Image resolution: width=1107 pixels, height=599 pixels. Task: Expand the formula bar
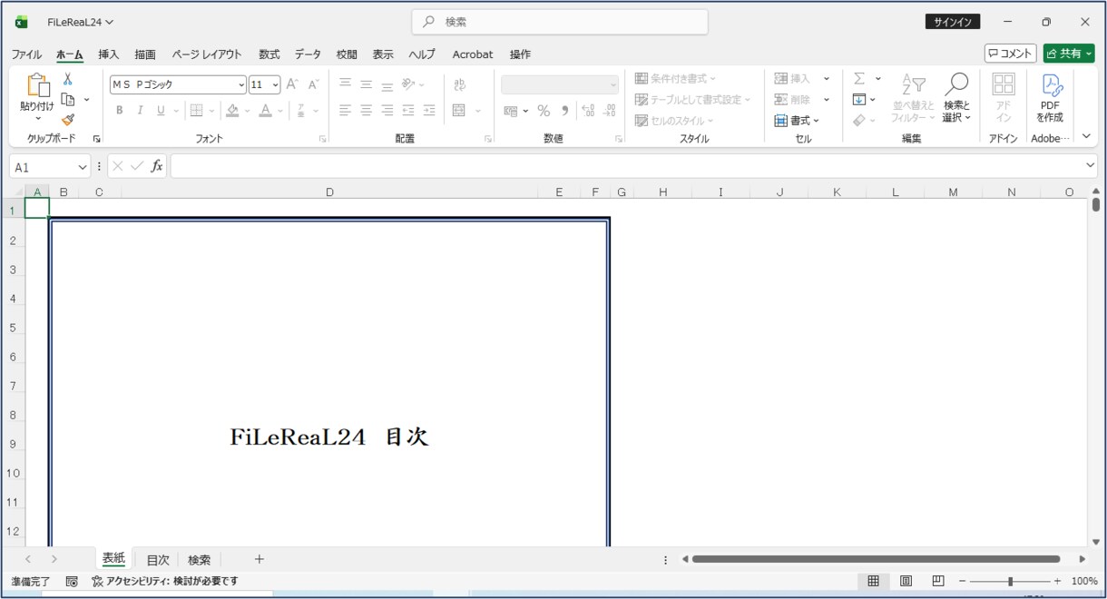[1090, 166]
